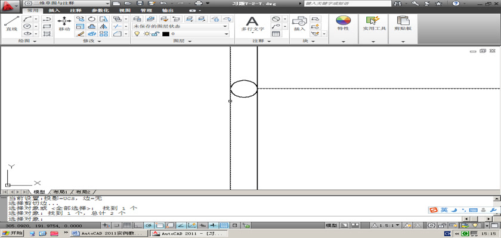Viewport: 501px width, 238px height.
Task: Open the 特性 properties color wheel panel
Action: coord(343,24)
